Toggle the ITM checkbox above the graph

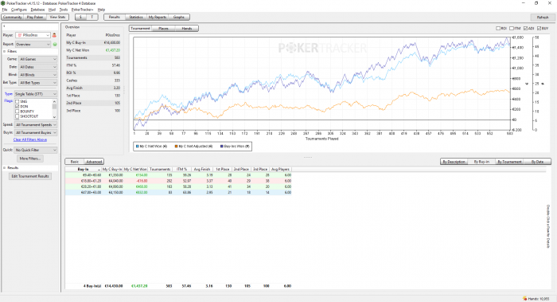(x=512, y=28)
